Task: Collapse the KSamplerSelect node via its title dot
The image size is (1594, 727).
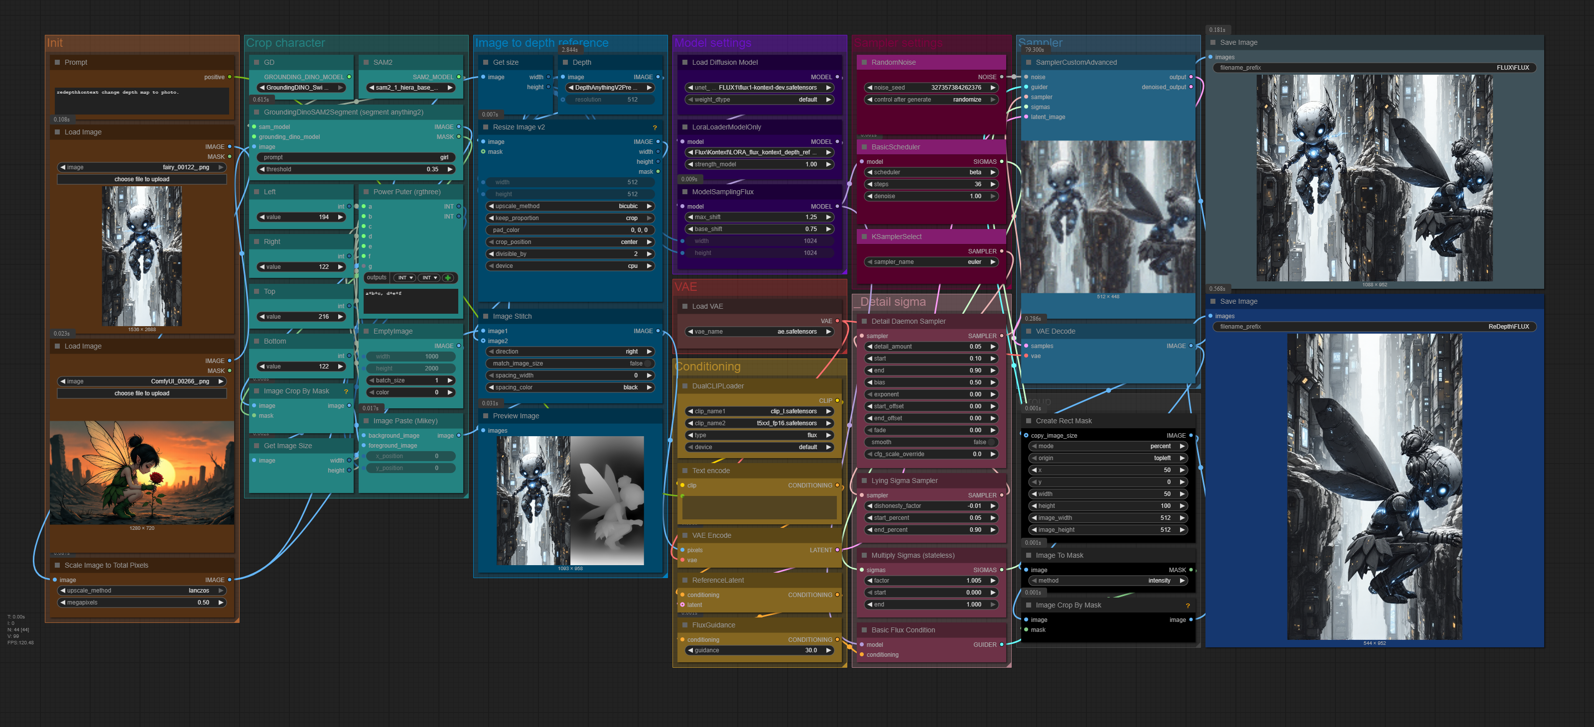Action: (x=864, y=237)
